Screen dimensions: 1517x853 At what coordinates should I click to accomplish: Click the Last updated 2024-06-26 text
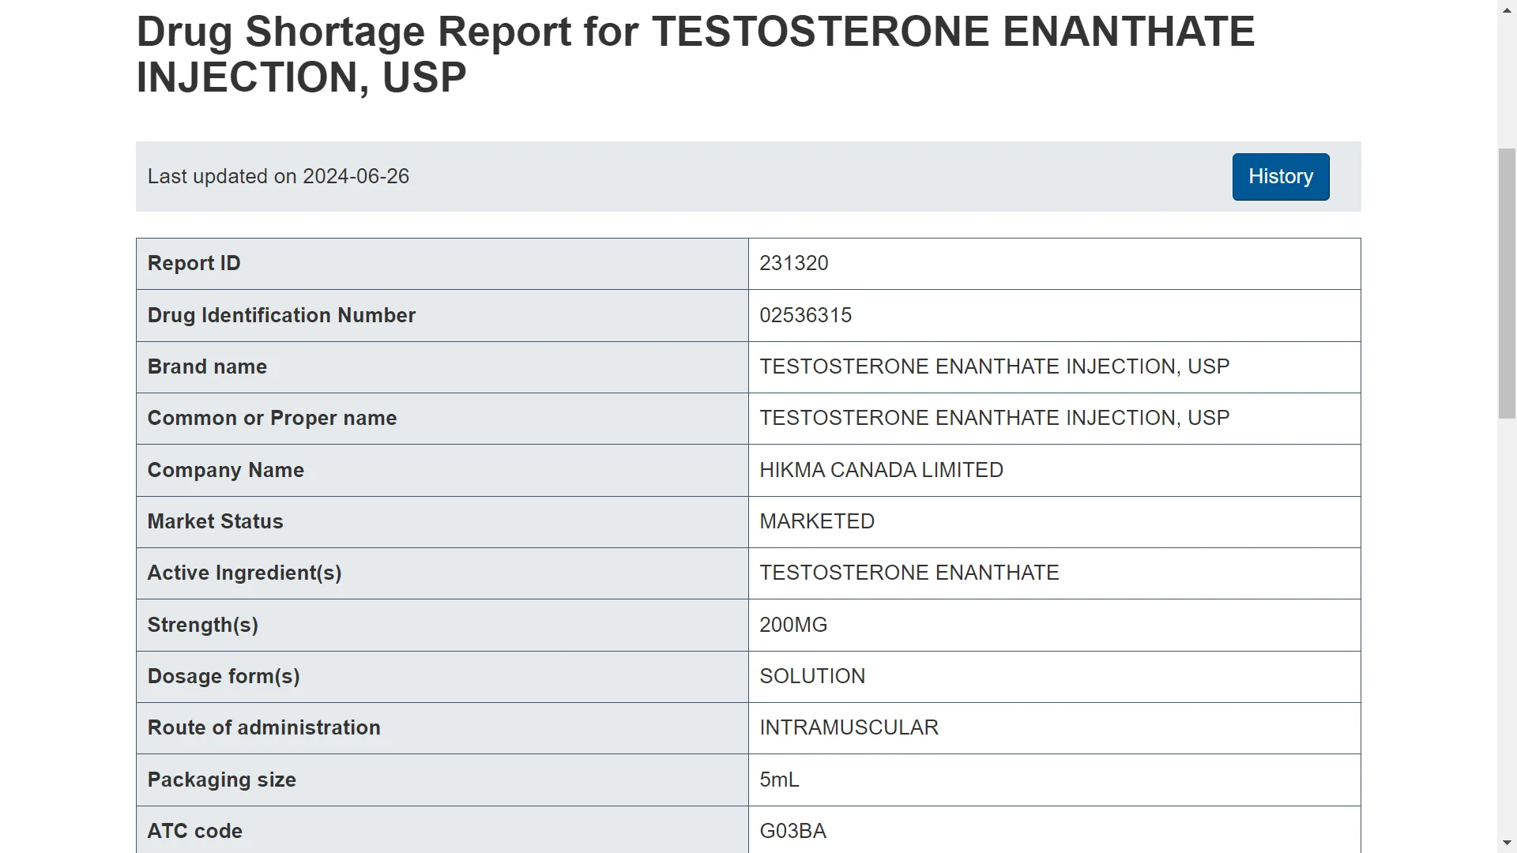click(x=278, y=177)
